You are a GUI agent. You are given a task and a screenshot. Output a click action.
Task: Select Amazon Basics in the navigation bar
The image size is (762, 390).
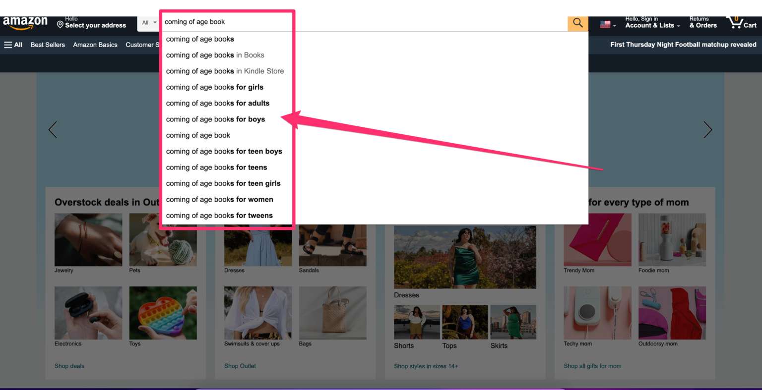pos(95,45)
